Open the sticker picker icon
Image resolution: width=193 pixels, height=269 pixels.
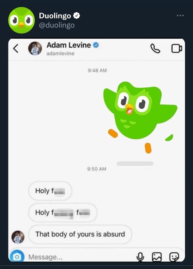(x=174, y=257)
